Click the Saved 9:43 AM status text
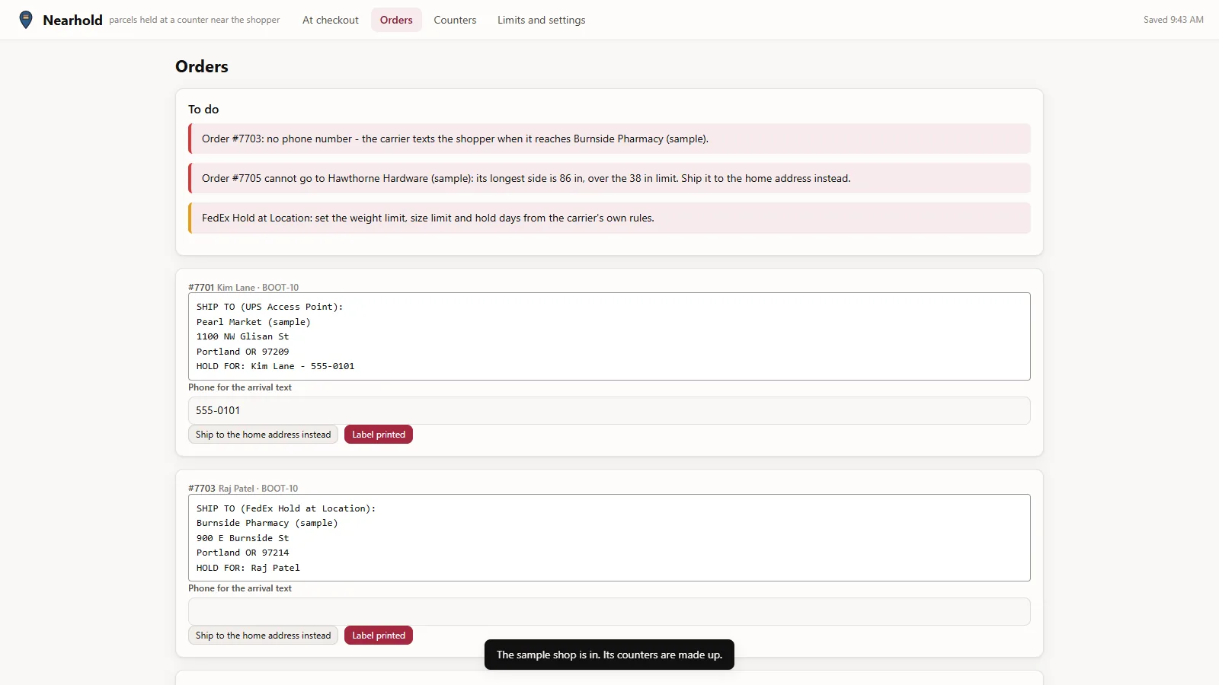The height and width of the screenshot is (685, 1219). pyautogui.click(x=1173, y=20)
